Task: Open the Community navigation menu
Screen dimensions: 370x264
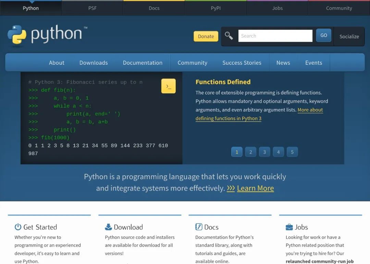Action: (x=193, y=63)
